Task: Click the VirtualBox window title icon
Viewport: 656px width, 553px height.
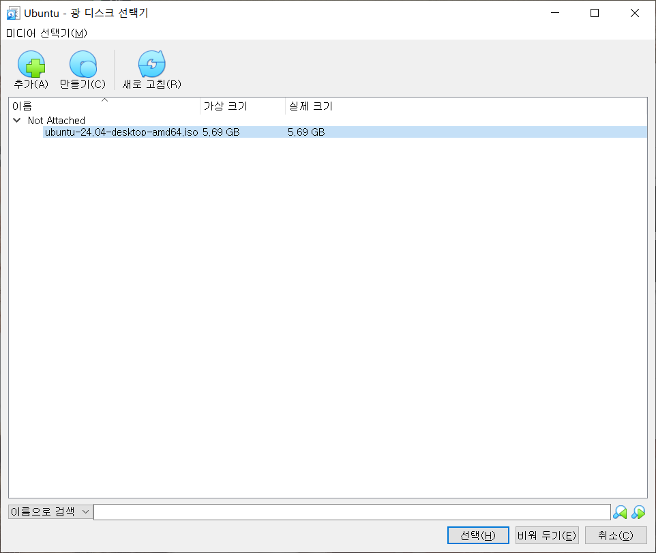Action: click(x=13, y=14)
